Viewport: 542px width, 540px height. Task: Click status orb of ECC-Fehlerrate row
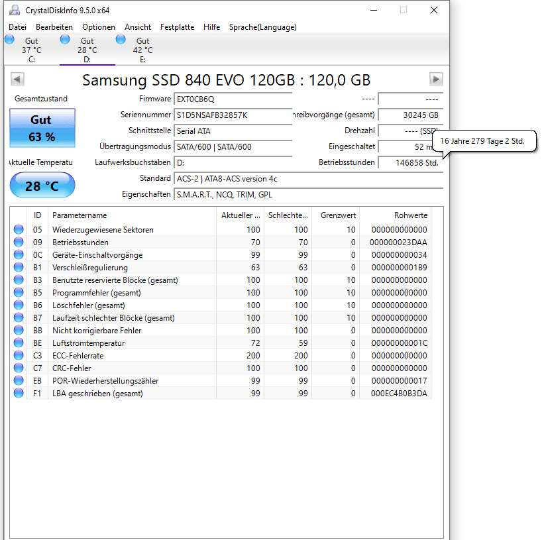tap(19, 355)
